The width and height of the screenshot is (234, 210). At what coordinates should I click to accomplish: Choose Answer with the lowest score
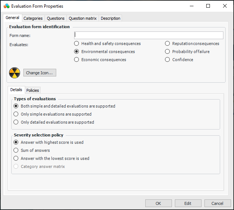16,158
